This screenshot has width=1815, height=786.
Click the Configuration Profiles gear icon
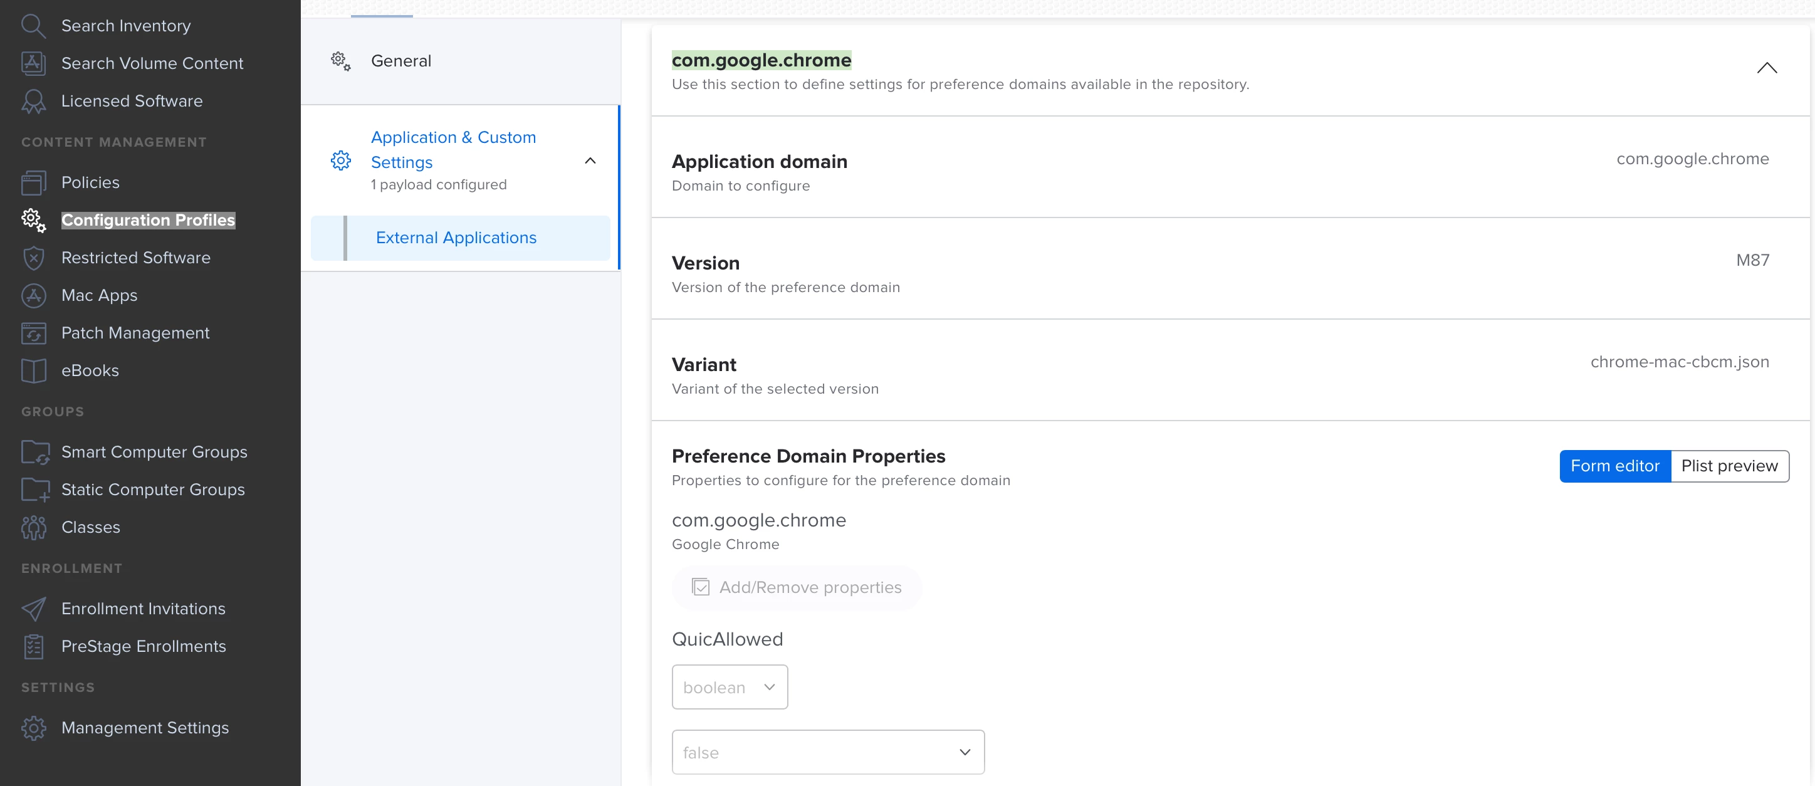(33, 220)
